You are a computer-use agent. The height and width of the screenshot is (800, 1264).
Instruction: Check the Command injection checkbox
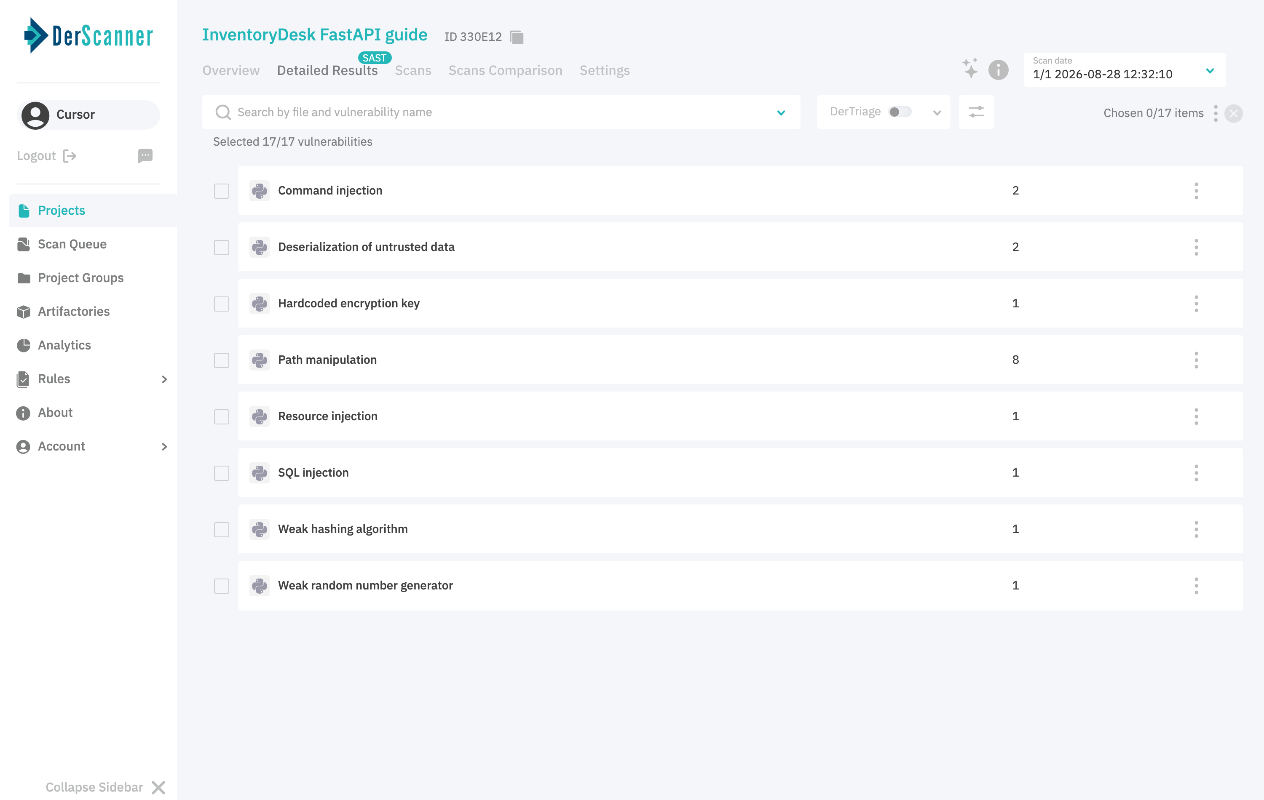point(222,191)
